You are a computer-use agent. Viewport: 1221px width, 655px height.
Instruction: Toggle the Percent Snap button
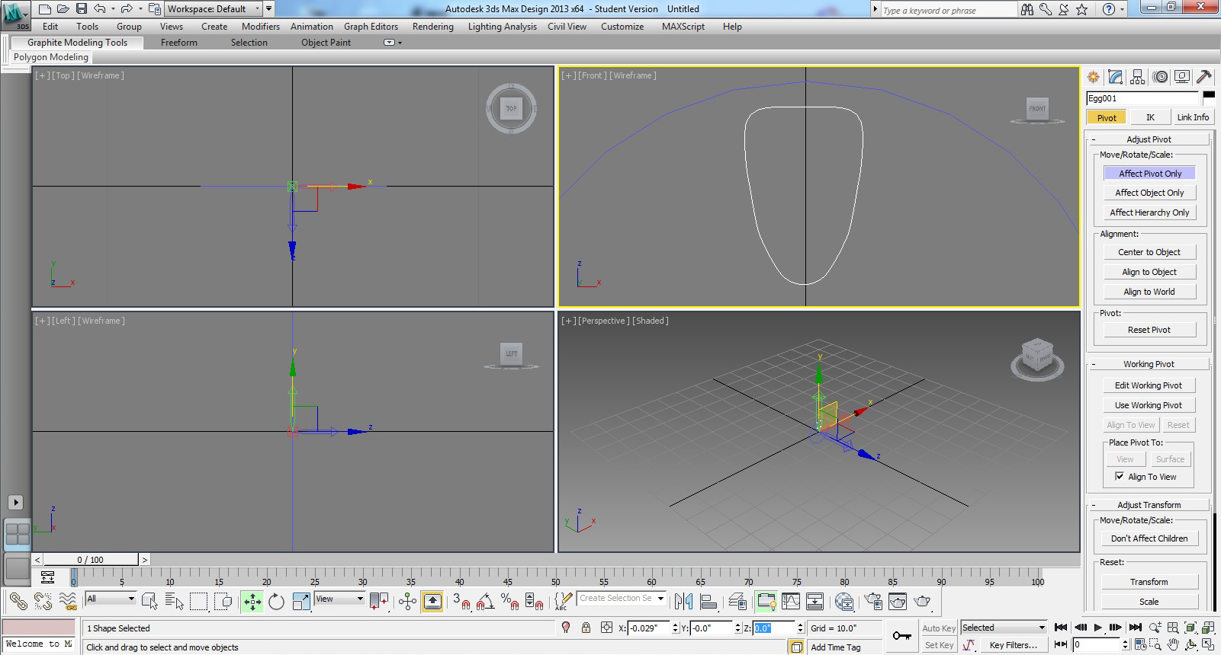[x=510, y=602]
